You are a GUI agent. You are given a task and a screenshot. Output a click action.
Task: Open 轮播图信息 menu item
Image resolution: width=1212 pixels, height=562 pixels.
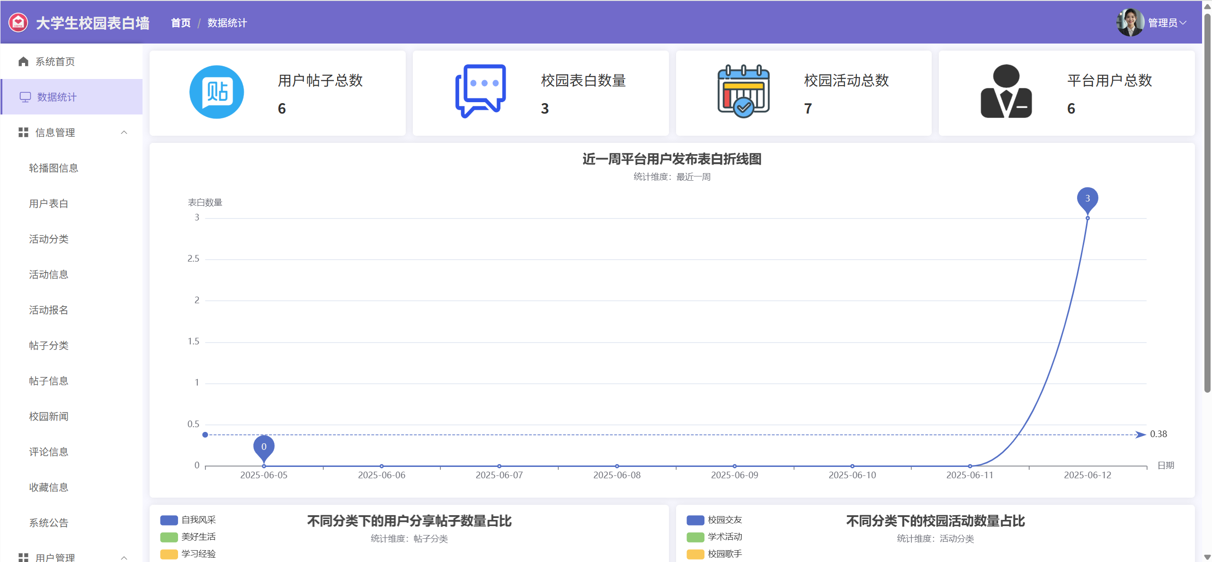[53, 168]
